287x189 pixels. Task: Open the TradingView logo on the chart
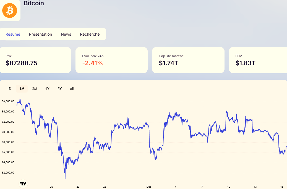coord(23,184)
